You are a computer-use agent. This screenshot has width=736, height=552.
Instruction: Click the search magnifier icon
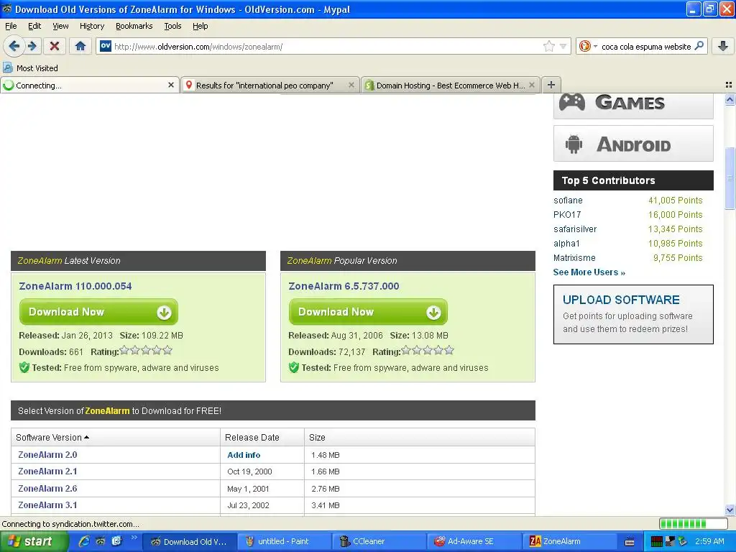click(x=699, y=46)
